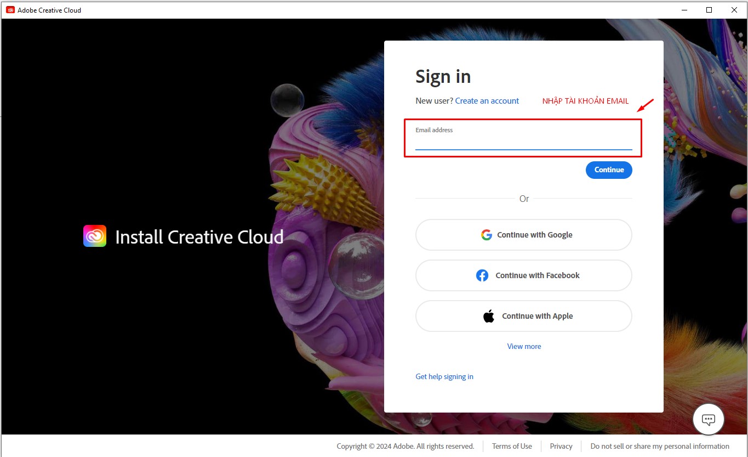Open the chat support bubble icon
Image resolution: width=748 pixels, height=457 pixels.
coord(709,420)
